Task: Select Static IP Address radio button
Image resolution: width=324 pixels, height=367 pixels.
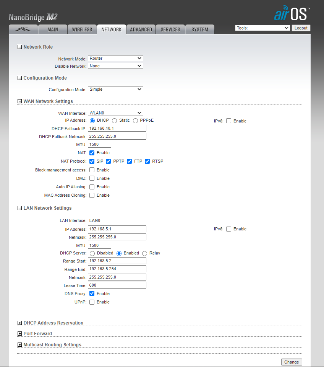Action: [114, 121]
